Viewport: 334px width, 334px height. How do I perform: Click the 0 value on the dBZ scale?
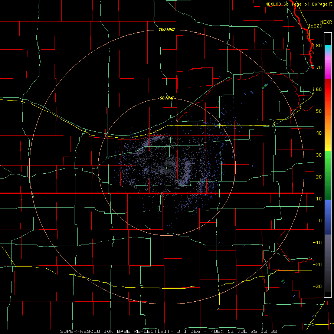[x=320, y=221]
